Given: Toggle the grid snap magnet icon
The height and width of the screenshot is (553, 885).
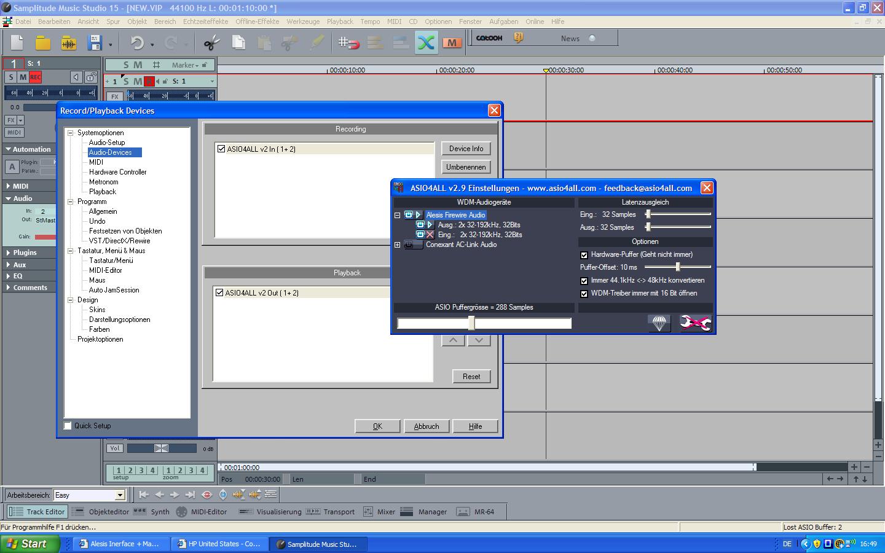Looking at the screenshot, I should 348,42.
